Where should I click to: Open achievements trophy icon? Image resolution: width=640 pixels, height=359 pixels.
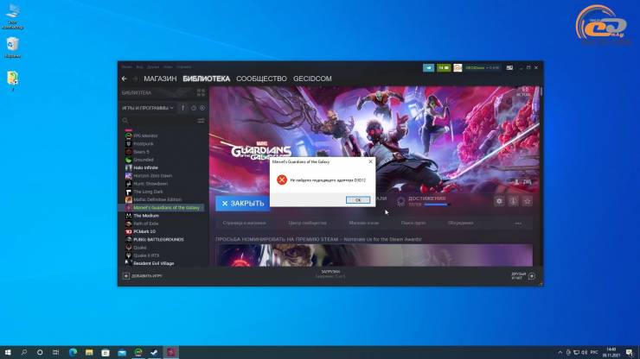400,201
